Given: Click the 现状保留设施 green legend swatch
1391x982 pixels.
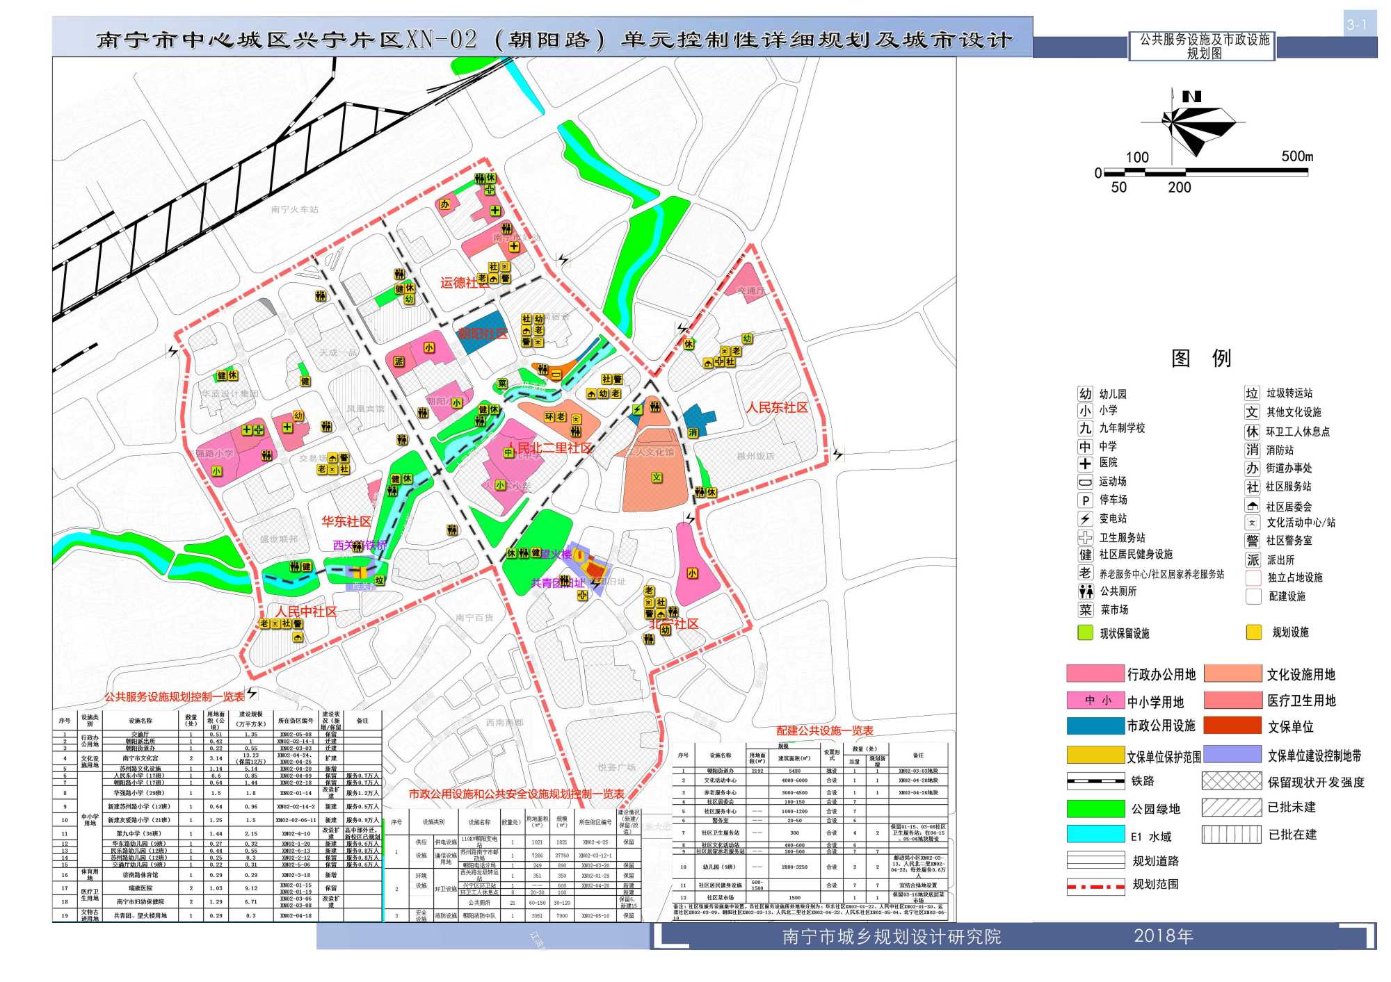Looking at the screenshot, I should click(x=1084, y=632).
